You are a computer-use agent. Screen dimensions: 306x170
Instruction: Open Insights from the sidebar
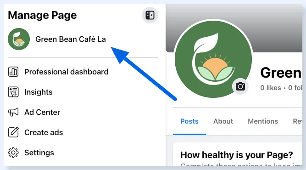pos(39,92)
